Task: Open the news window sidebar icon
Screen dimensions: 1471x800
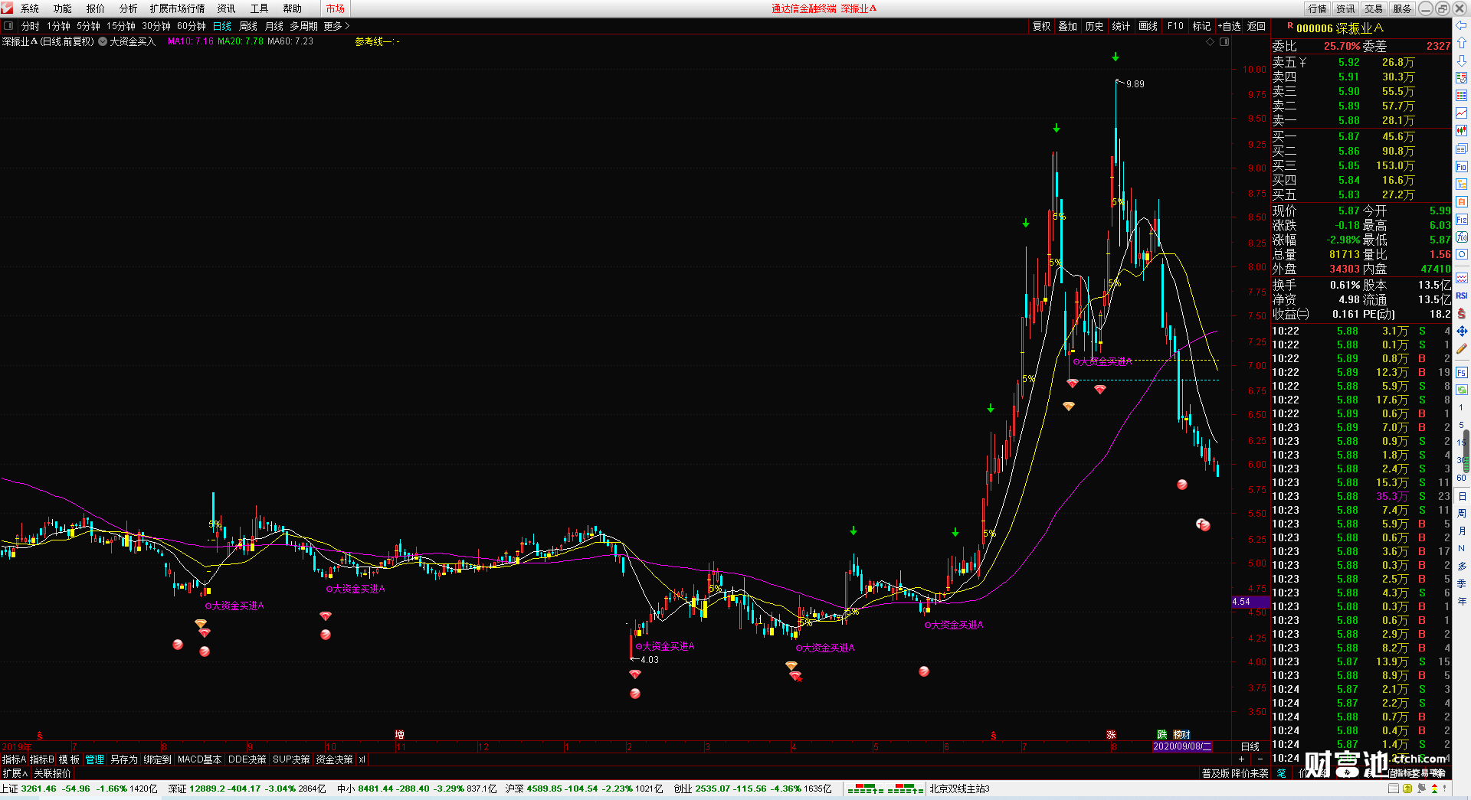Action: click(x=1462, y=149)
